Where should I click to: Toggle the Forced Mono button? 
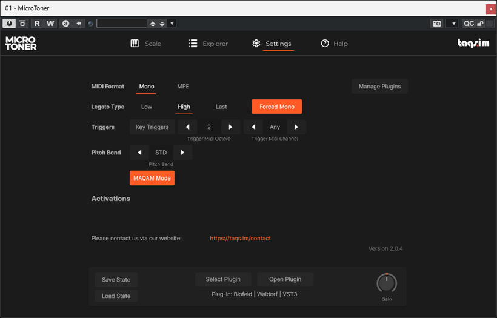pos(277,107)
